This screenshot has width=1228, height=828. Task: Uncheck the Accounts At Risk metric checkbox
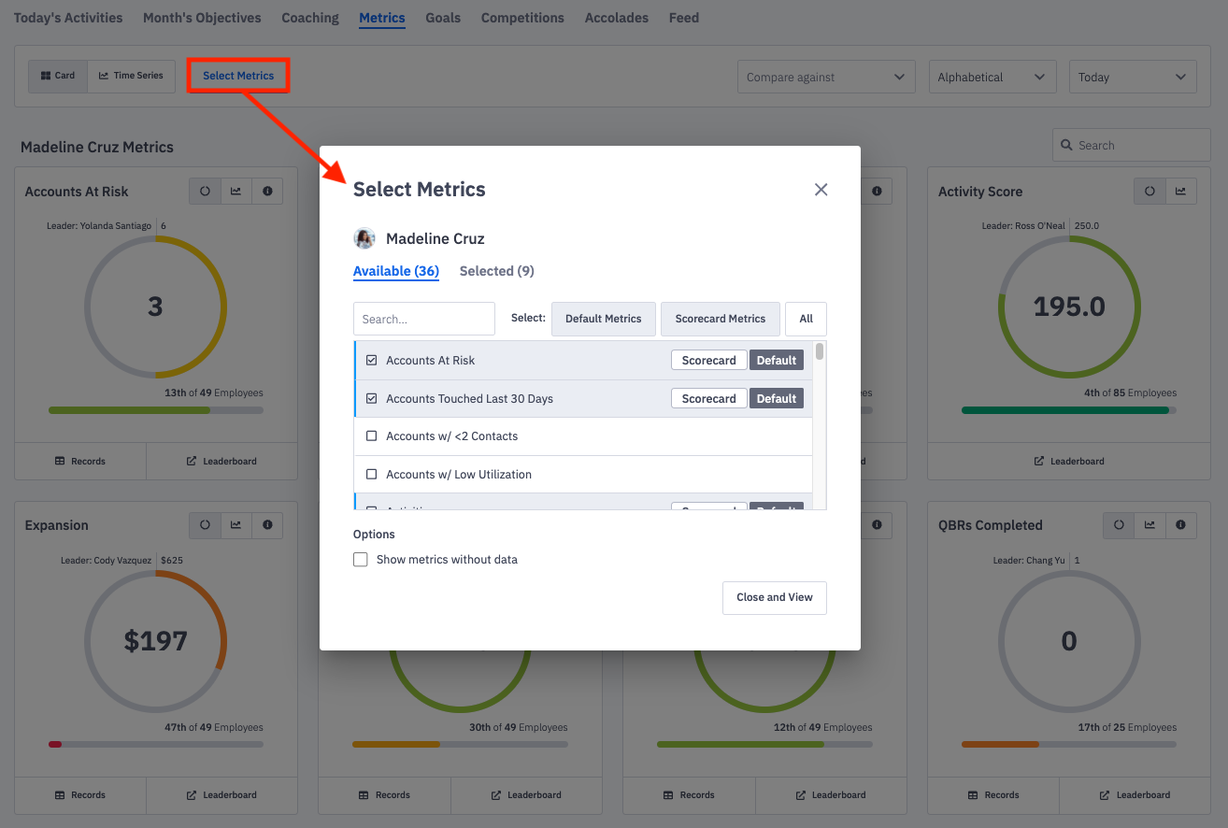pos(371,361)
